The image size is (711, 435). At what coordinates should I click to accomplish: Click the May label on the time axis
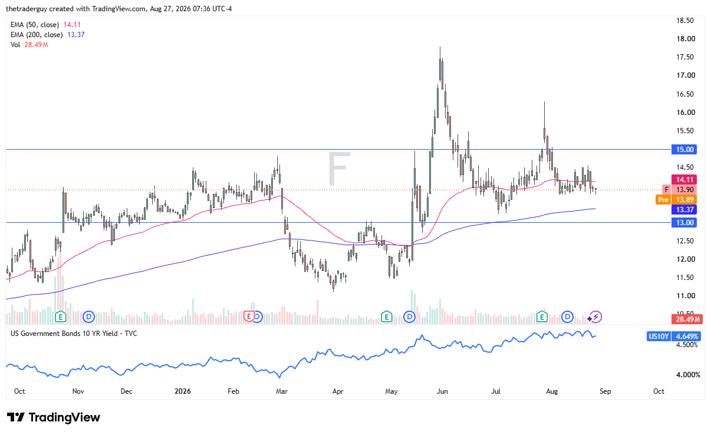[x=391, y=391]
